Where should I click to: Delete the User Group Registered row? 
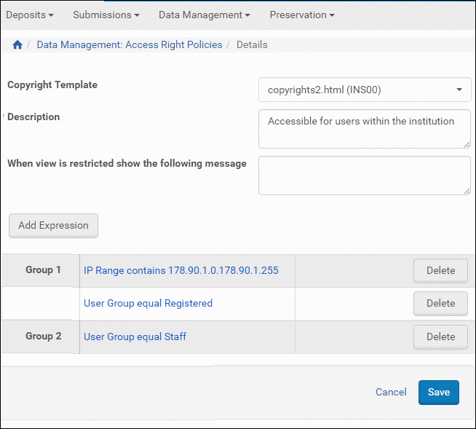pos(440,303)
